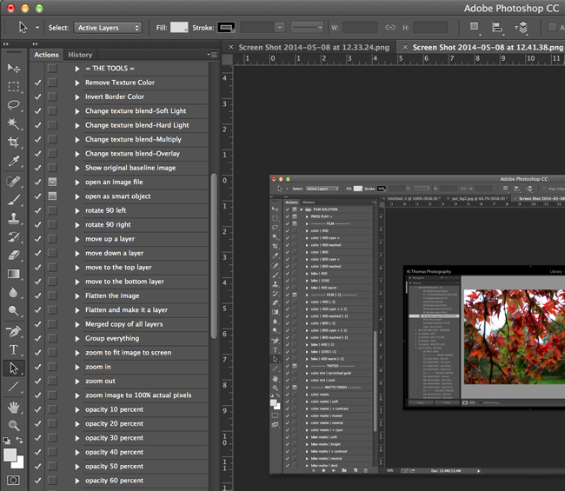565x491 pixels.
Task: Expand the zoom out action
Action: [77, 382]
